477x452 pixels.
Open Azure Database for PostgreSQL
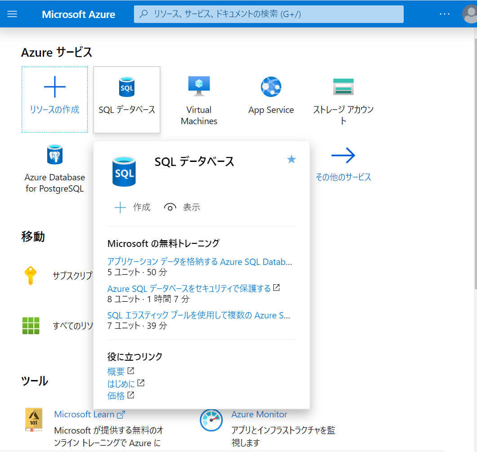click(x=54, y=155)
